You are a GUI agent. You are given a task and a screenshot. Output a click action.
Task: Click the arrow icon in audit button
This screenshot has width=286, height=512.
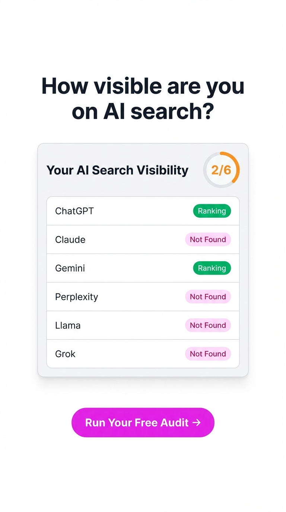[197, 422]
